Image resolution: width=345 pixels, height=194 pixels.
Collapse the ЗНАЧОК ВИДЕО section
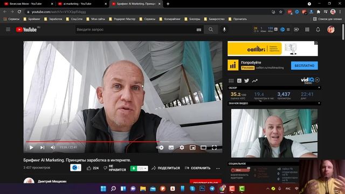[x=319, y=103]
